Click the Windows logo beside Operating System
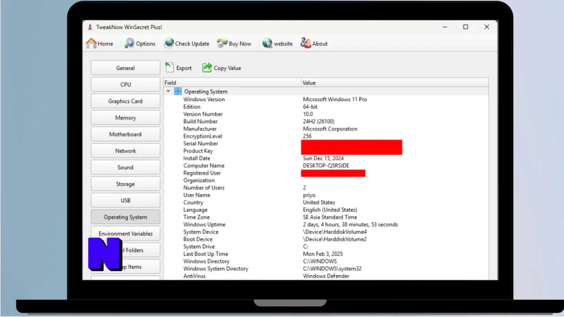Viewport: 564px width, 317px height. coord(178,91)
